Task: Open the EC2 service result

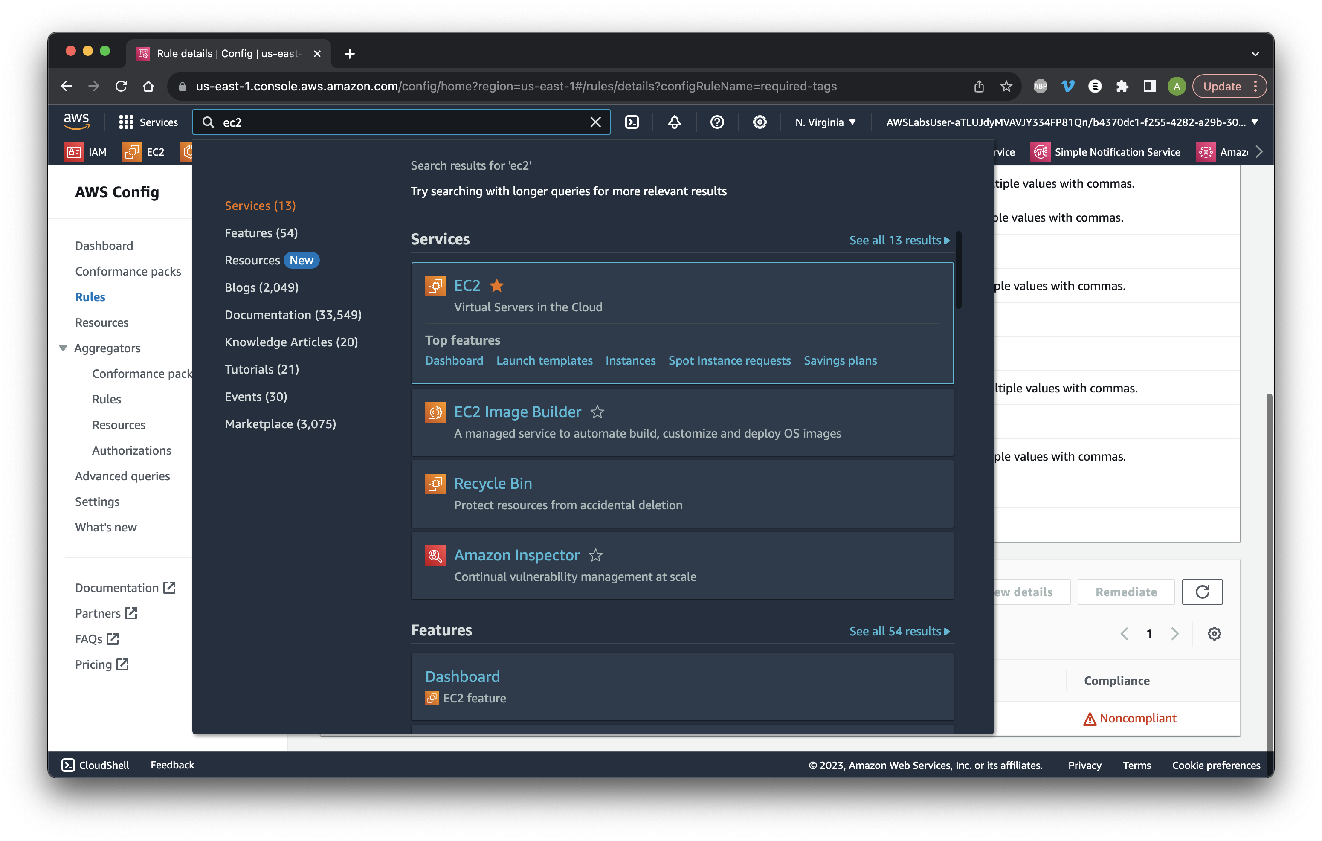Action: (467, 285)
